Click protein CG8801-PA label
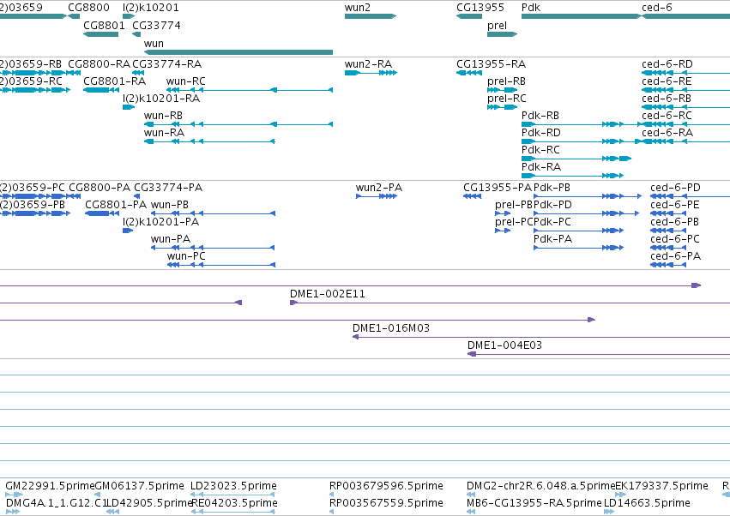Image resolution: width=730 pixels, height=516 pixels. click(116, 205)
